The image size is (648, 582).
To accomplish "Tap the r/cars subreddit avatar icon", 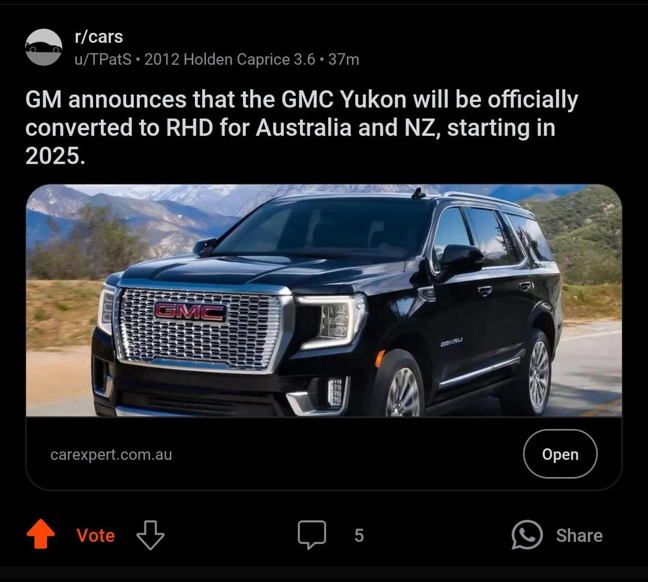I will point(44,47).
